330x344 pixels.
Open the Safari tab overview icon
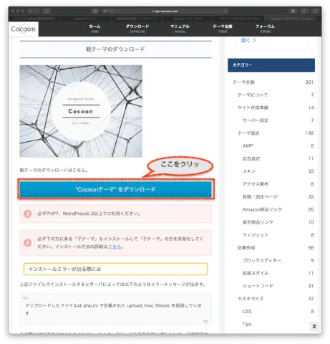coord(315,11)
